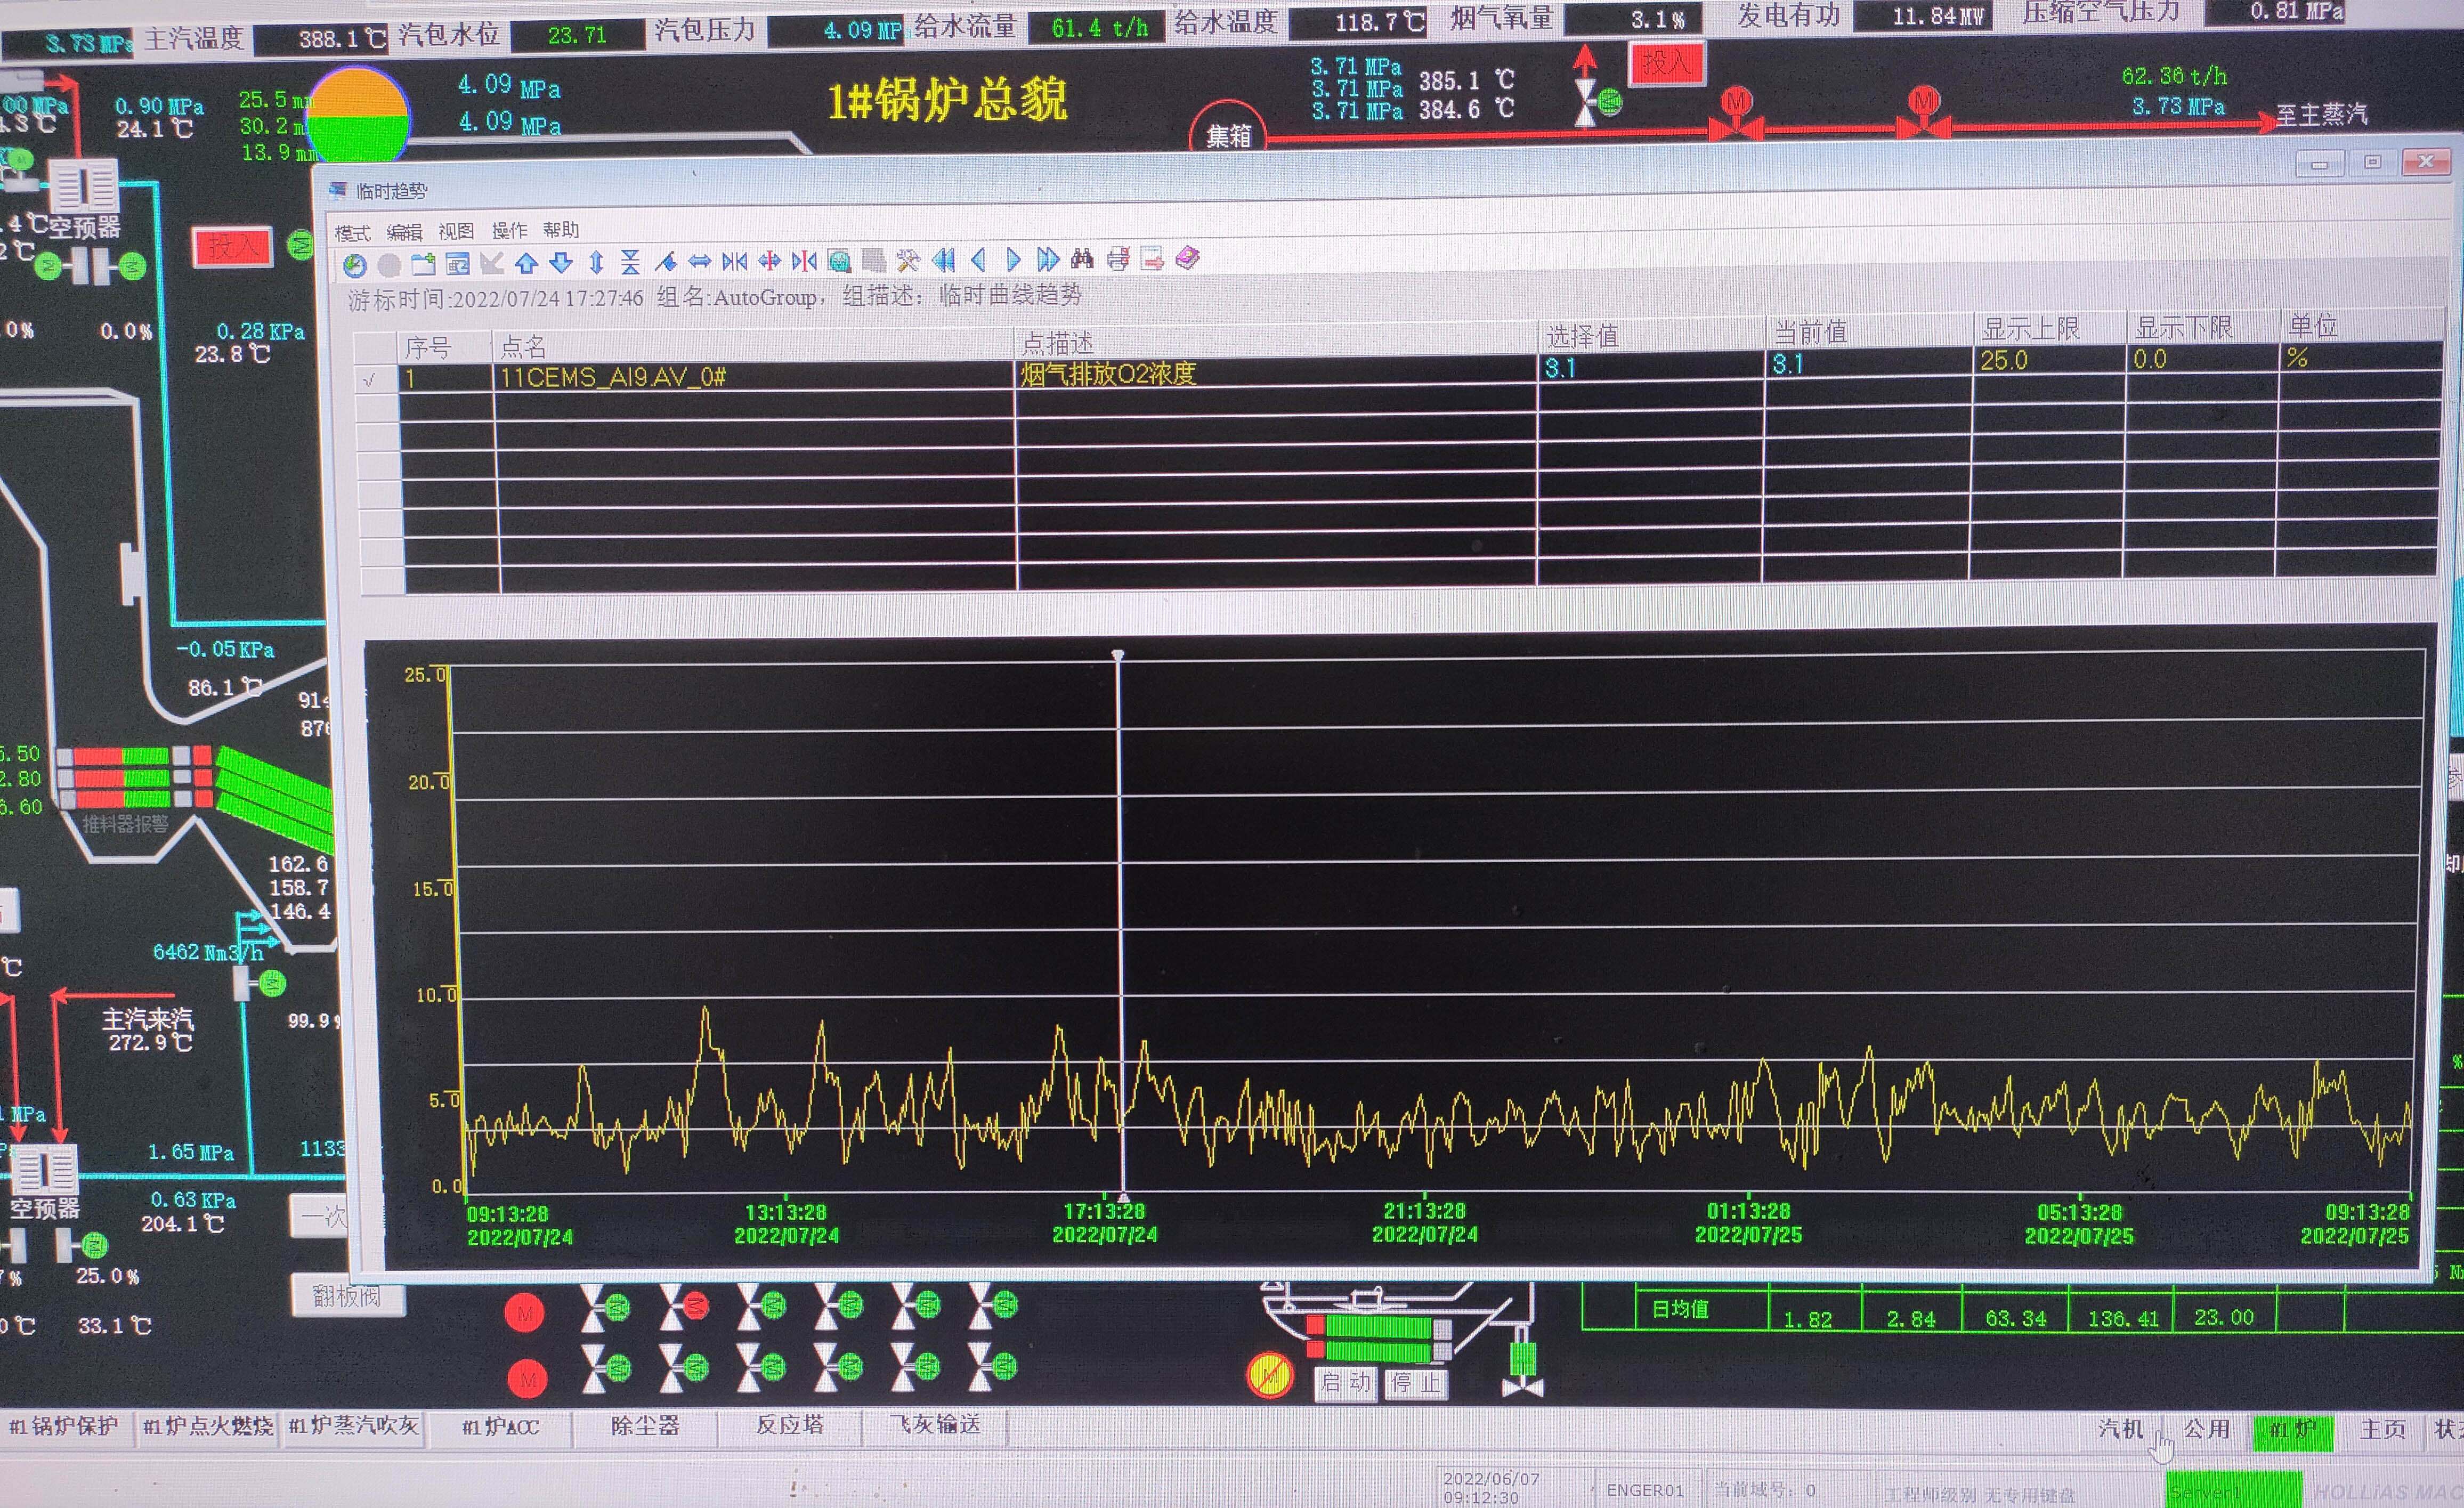
Task: Open the 模式 menu
Action: (x=352, y=233)
